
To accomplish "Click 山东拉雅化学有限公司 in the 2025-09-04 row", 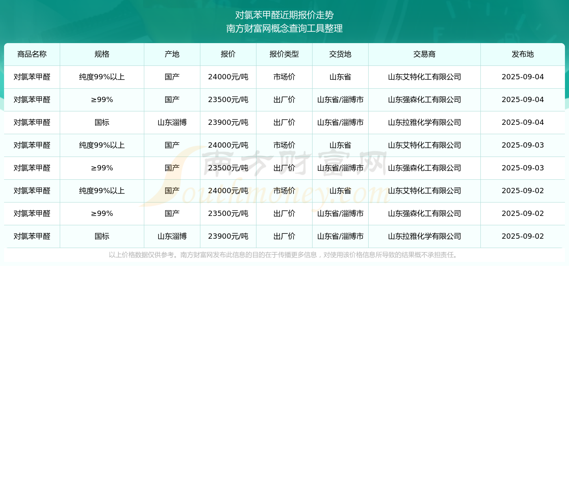I will 424,122.
